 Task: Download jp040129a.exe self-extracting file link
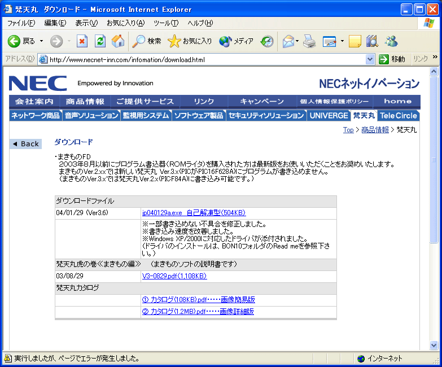194,213
